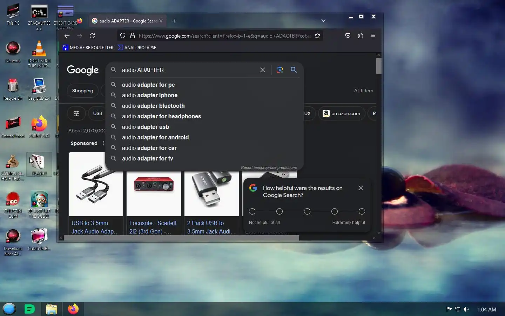Select the 'Not helpful at all' radio button

252,211
